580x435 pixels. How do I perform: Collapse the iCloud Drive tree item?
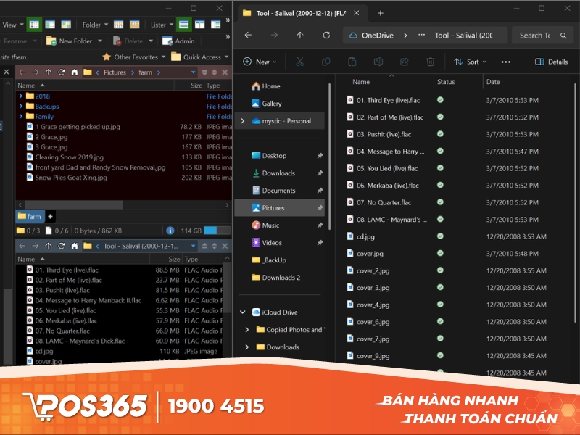click(244, 312)
